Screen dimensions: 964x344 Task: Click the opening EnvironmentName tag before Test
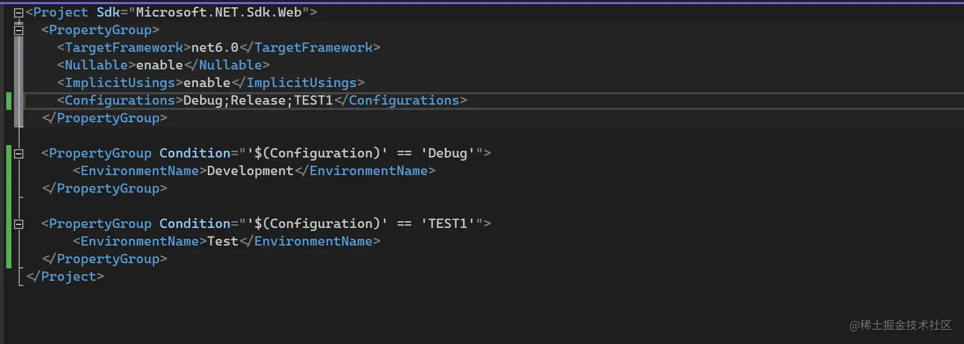coord(140,241)
